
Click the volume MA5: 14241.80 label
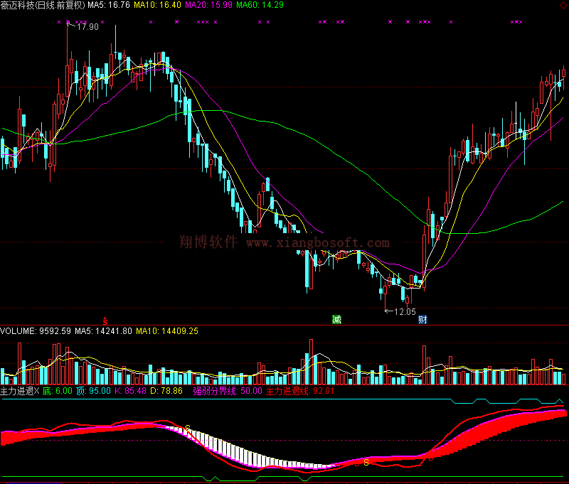pyautogui.click(x=103, y=331)
